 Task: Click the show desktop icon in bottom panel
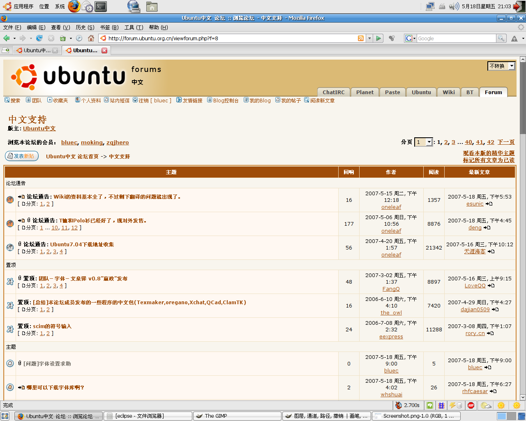point(5,416)
